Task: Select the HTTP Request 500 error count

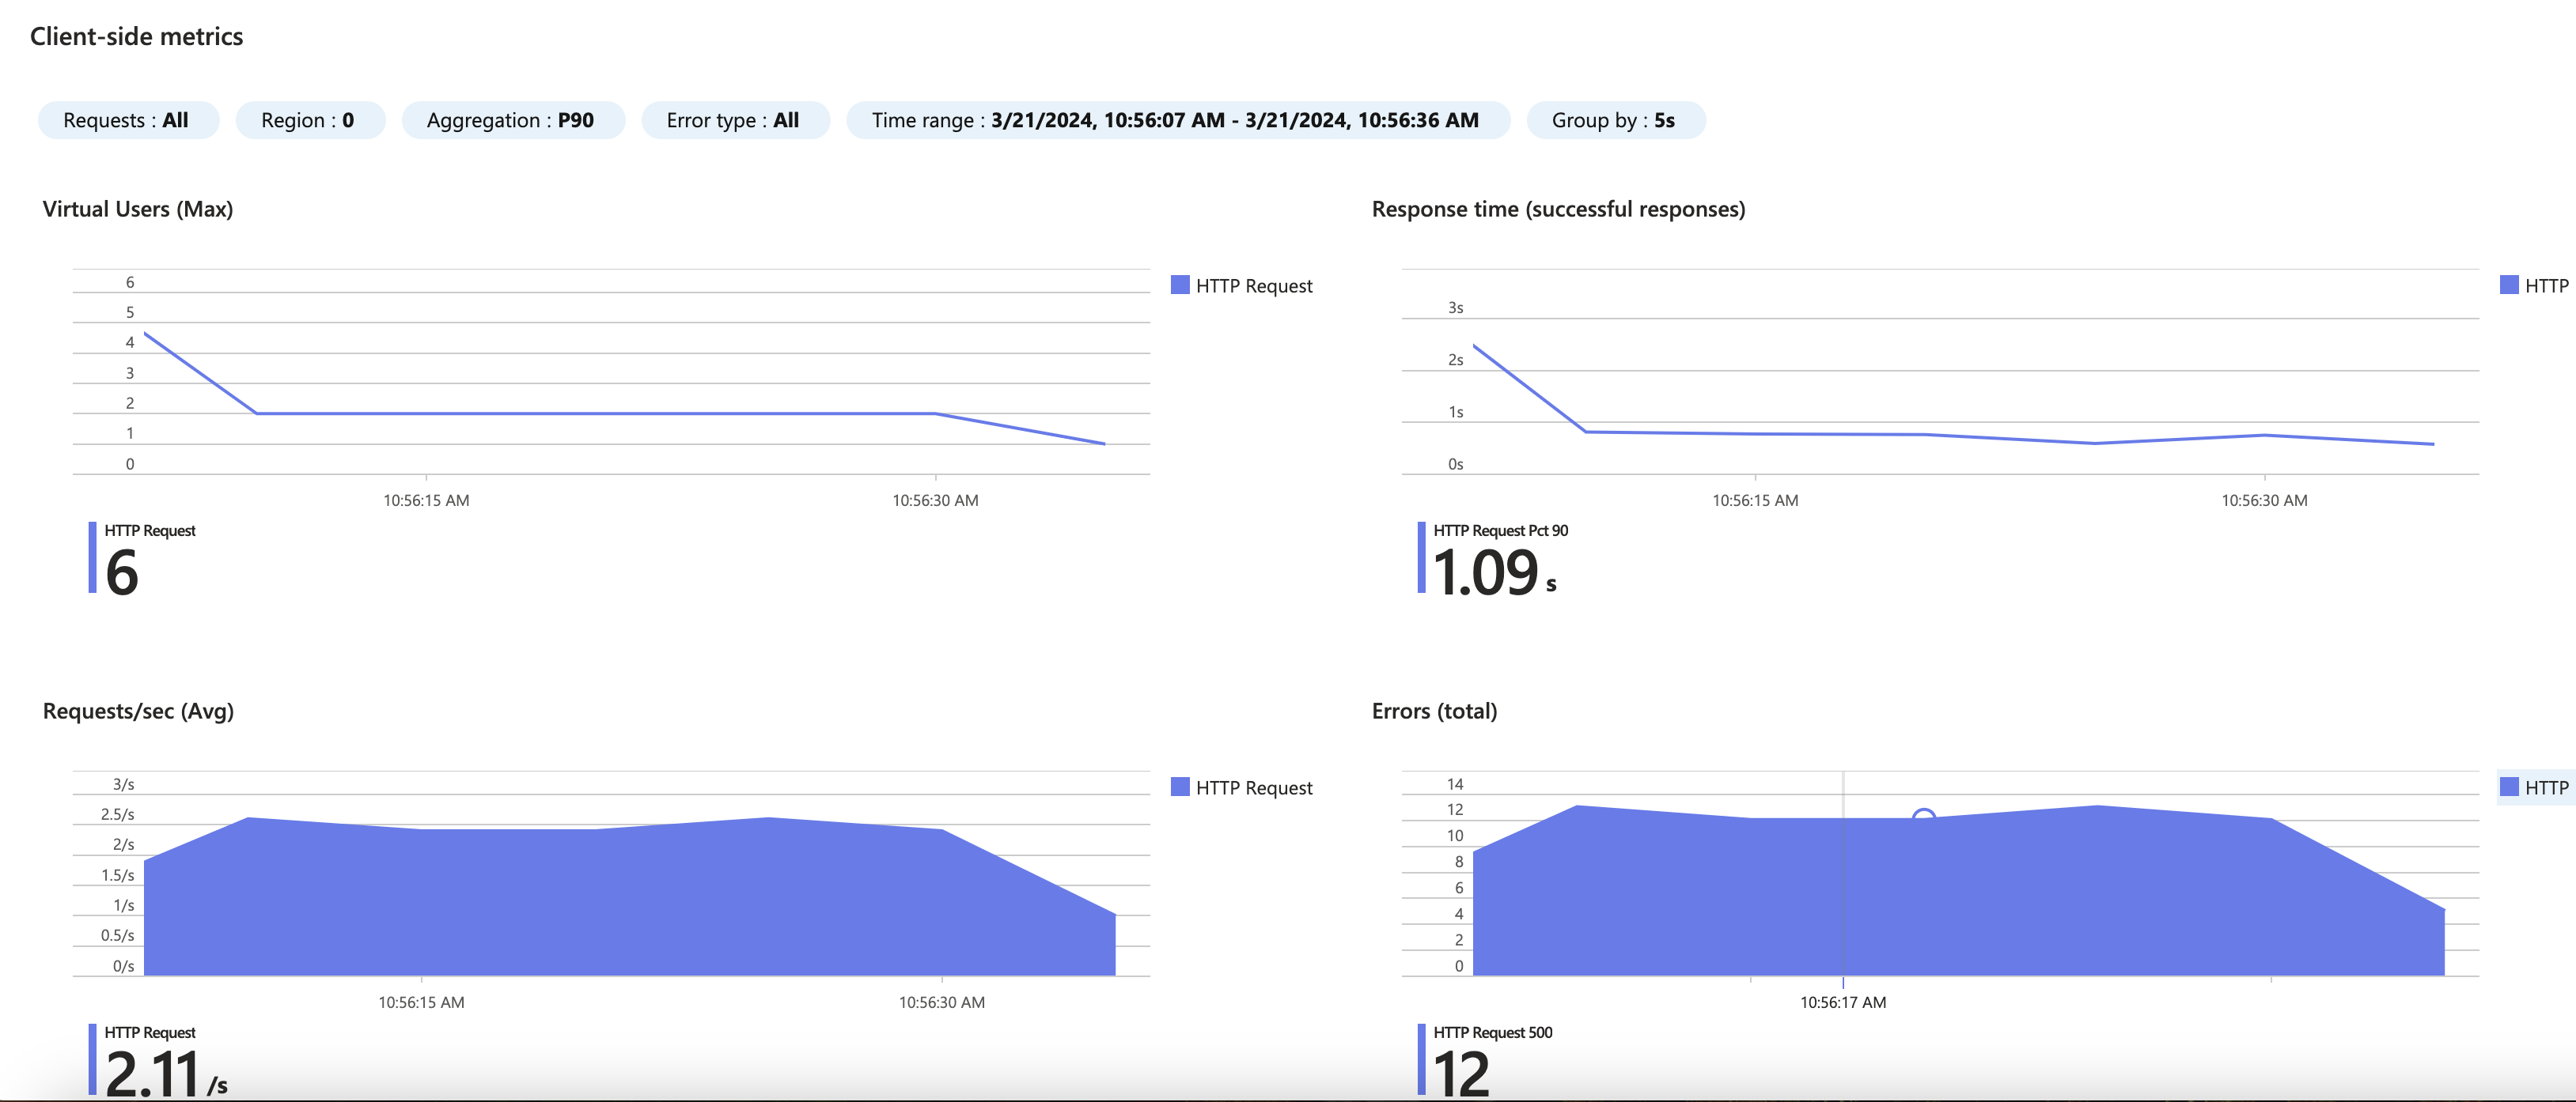Action: click(1461, 1072)
